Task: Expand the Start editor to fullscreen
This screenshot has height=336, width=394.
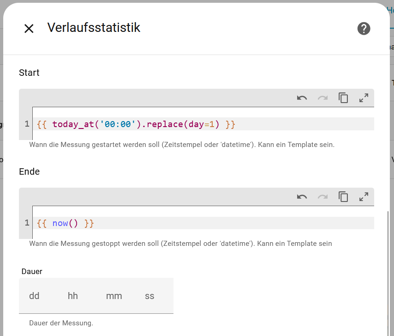Action: click(364, 98)
